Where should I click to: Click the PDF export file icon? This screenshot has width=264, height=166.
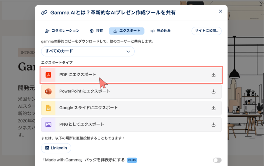[48, 75]
